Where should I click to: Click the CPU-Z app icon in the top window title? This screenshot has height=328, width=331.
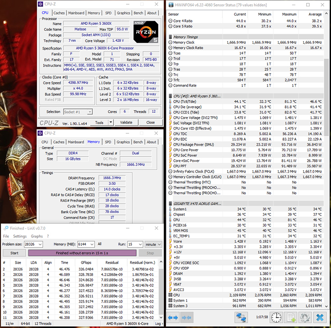click(40, 4)
